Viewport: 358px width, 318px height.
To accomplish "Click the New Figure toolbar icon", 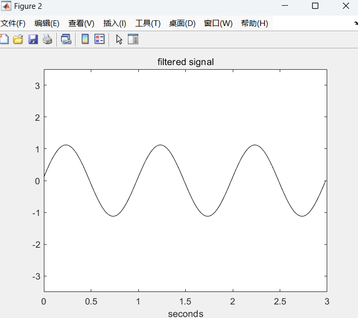I will [x=4, y=39].
